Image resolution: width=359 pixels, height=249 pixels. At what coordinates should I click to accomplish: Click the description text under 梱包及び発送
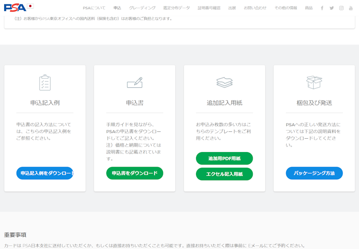(x=313, y=135)
